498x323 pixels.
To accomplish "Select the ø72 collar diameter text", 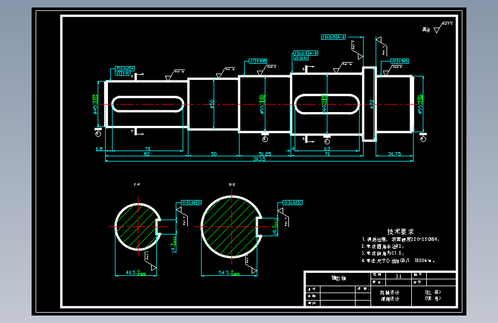I will [x=372, y=104].
